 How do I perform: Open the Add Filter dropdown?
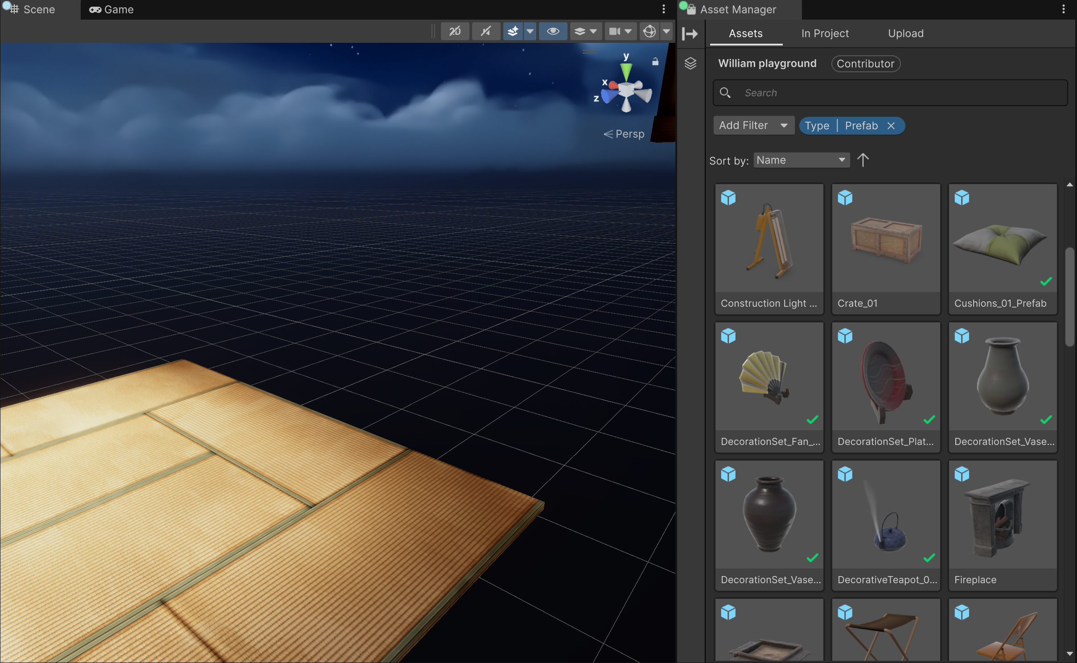(x=753, y=125)
